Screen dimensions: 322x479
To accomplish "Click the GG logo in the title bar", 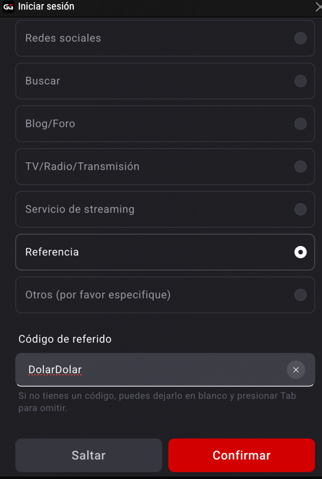I will pos(7,7).
